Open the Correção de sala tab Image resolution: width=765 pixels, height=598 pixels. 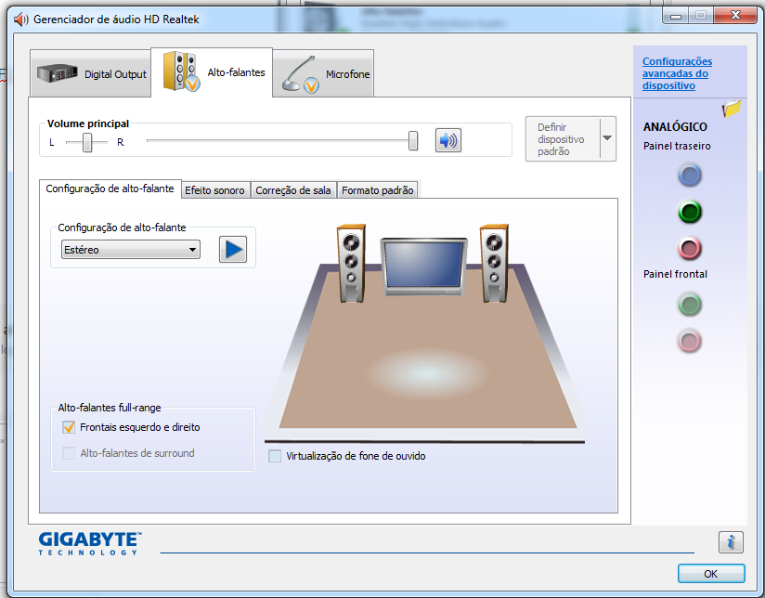pyautogui.click(x=293, y=190)
